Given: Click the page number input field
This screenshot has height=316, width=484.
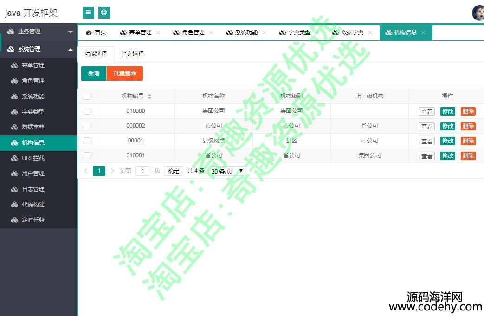Looking at the screenshot, I should pyautogui.click(x=142, y=171).
